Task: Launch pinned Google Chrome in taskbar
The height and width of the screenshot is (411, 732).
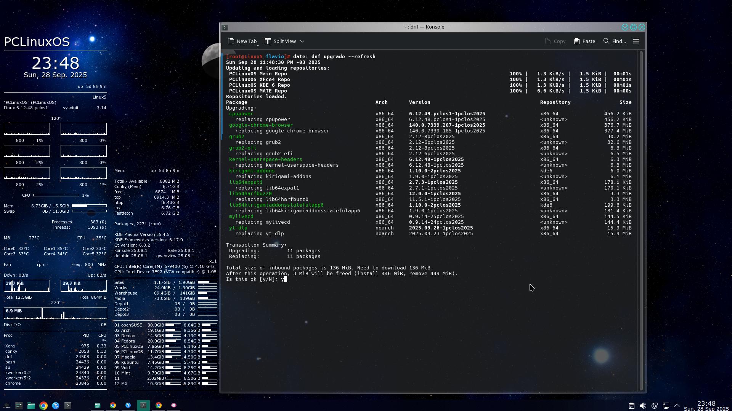Action: 43,406
